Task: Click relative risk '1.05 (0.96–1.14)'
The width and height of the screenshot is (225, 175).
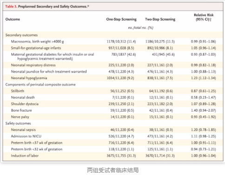Action: (x=203, y=48)
